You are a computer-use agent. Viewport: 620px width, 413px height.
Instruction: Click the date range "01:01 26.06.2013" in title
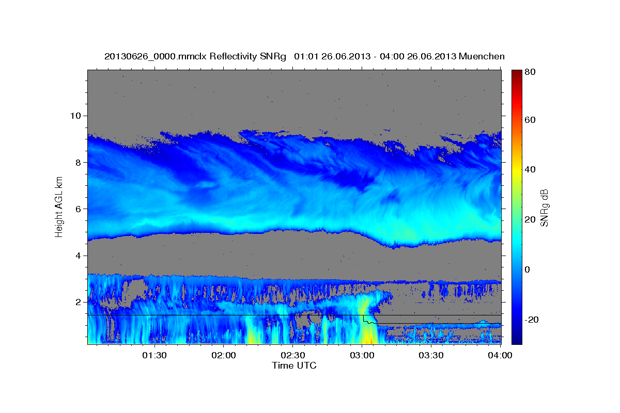(x=331, y=56)
